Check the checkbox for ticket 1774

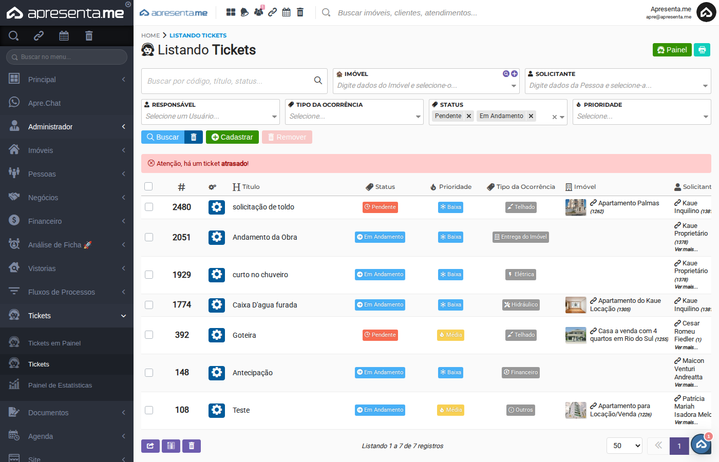(149, 305)
